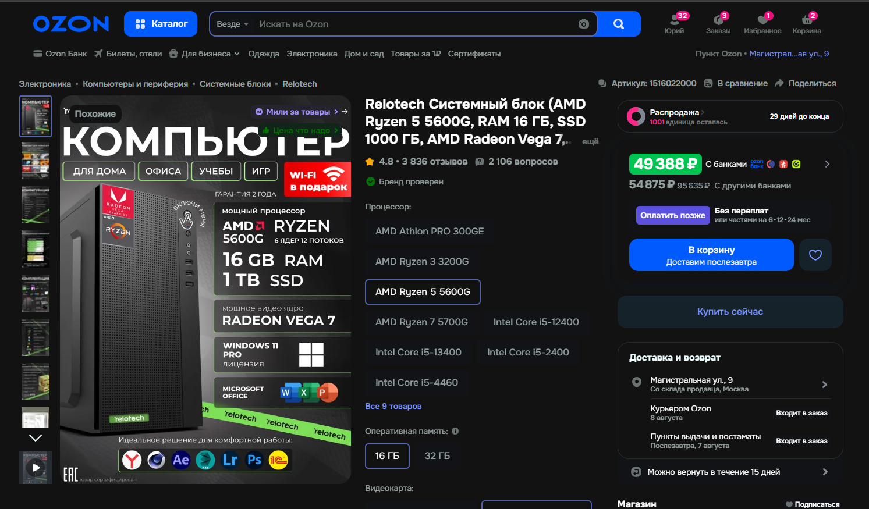The image size is (869, 509).
Task: Click into the Искать на Ozon search field
Action: [x=414, y=24]
